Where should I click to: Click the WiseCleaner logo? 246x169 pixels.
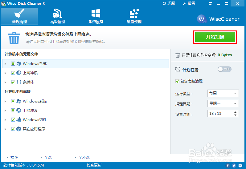(x=218, y=19)
